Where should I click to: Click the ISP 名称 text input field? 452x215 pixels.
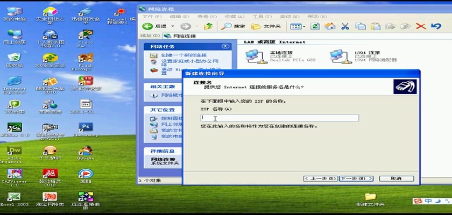tap(279, 118)
